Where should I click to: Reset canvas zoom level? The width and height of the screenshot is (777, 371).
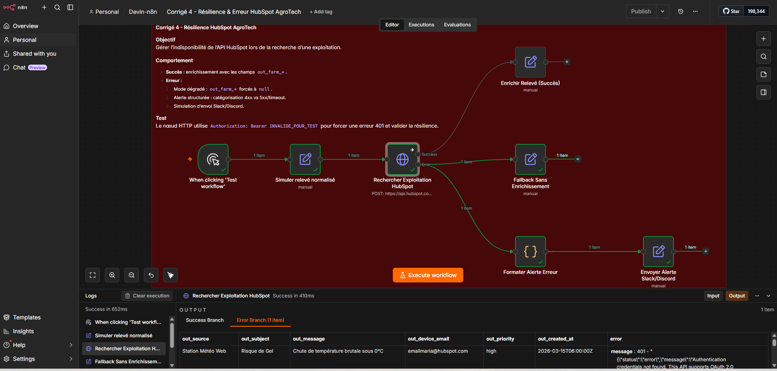coord(151,275)
